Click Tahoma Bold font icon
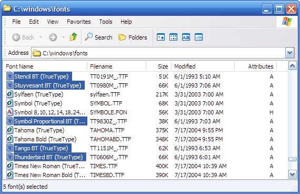The image size is (300, 194). [x=9, y=139]
